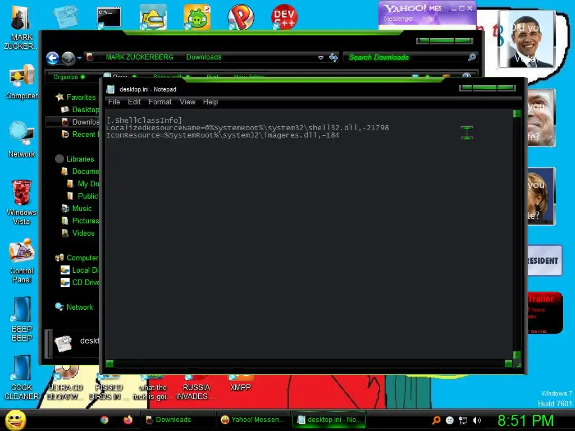The width and height of the screenshot is (575, 431).
Task: Switch to Yahoo! Messenger taskbar button
Action: (x=253, y=420)
